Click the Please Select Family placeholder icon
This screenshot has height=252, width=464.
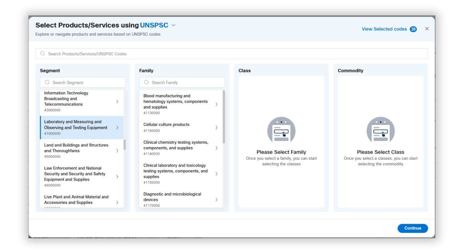pyautogui.click(x=281, y=131)
